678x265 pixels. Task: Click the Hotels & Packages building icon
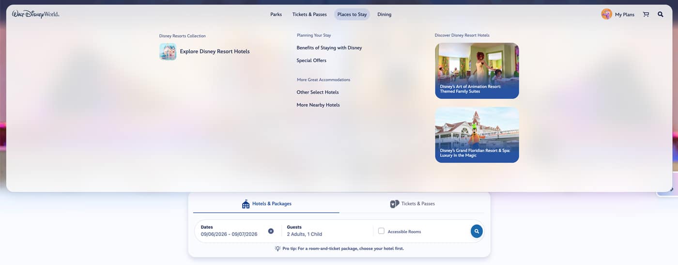click(x=246, y=204)
